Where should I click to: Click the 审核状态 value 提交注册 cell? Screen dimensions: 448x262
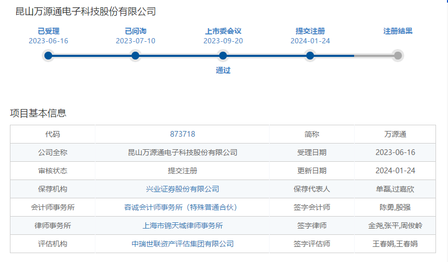[x=183, y=171]
